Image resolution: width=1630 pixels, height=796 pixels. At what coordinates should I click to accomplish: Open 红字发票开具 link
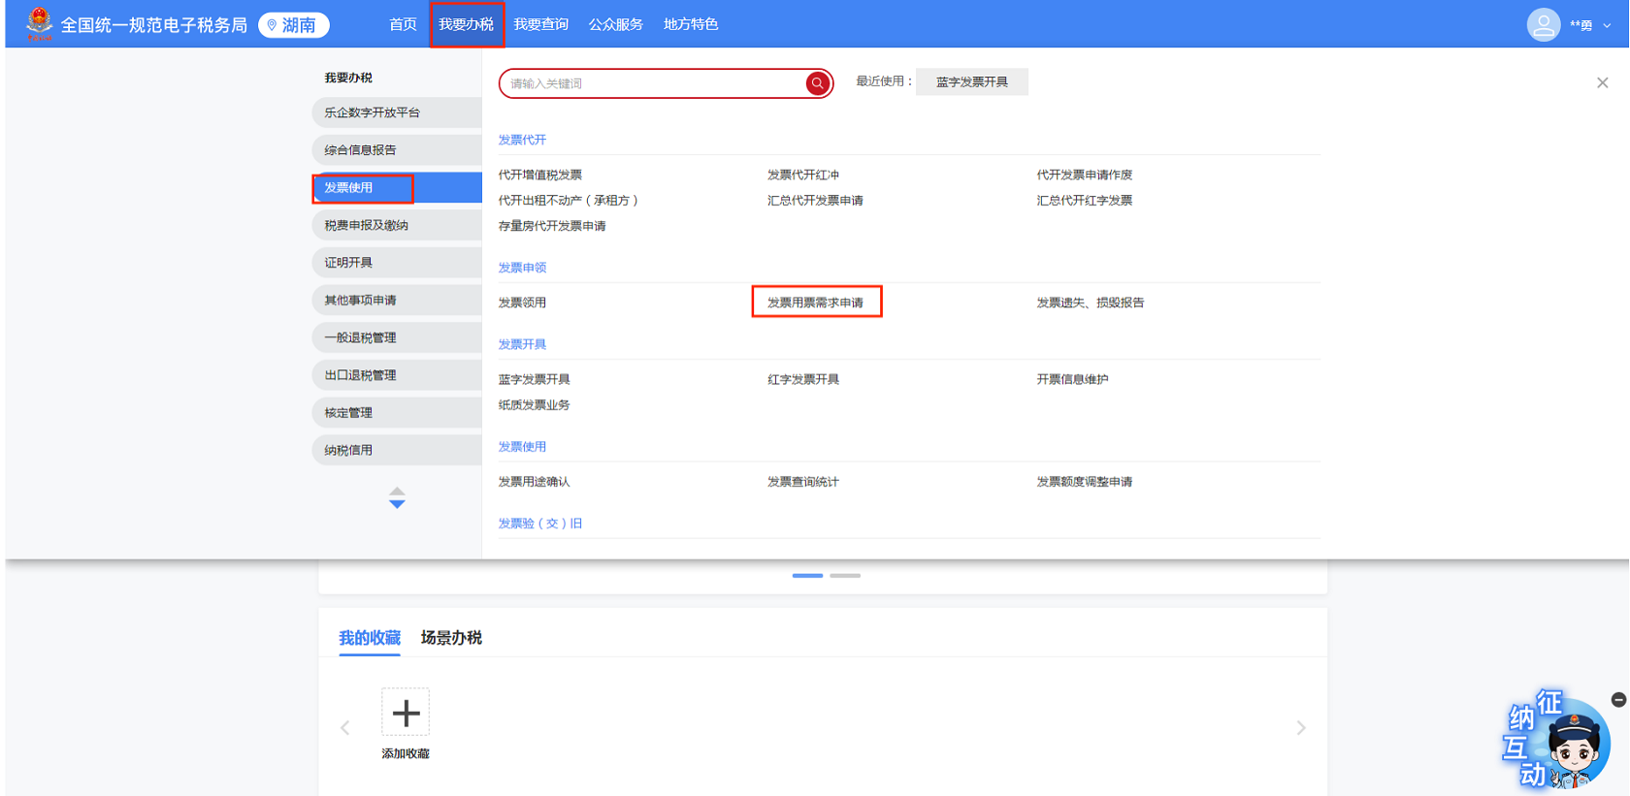point(802,379)
